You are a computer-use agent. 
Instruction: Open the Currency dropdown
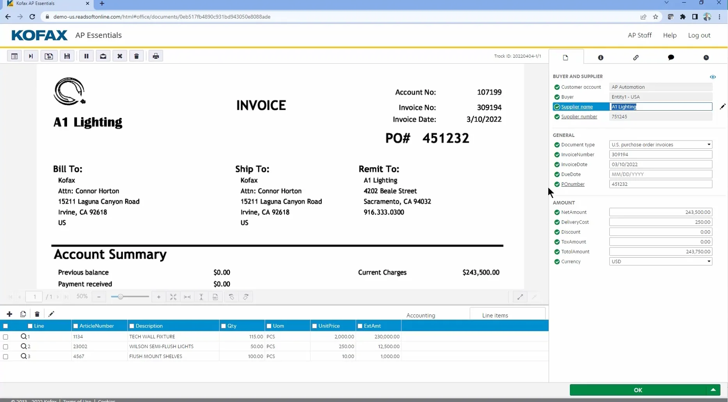(661, 261)
